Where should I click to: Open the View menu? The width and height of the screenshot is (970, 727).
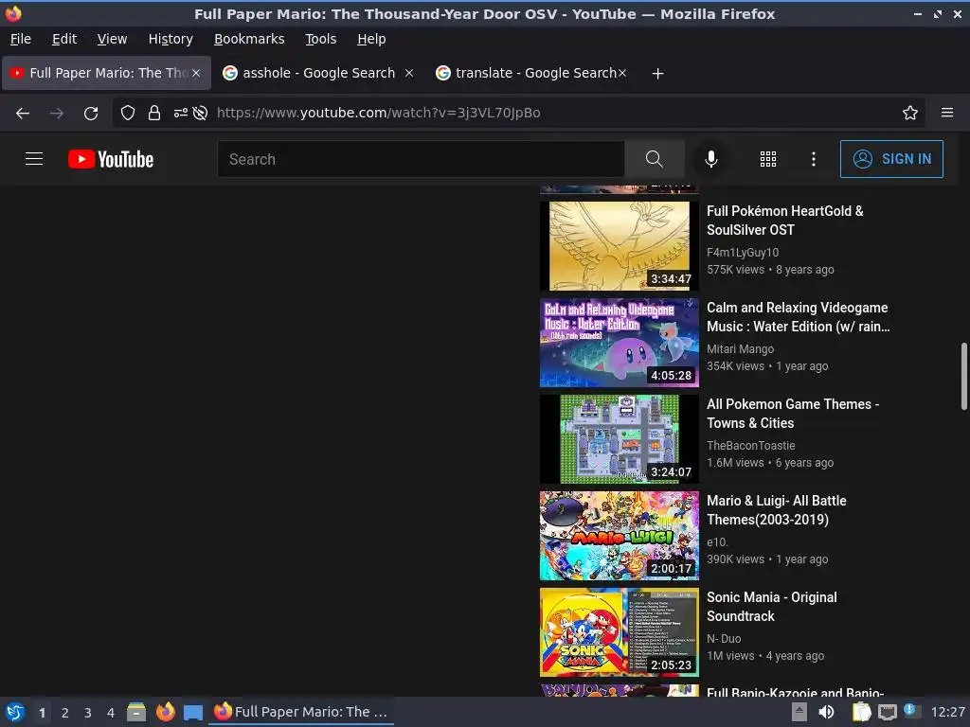(x=112, y=39)
